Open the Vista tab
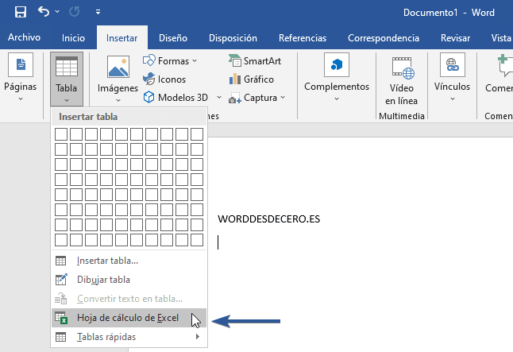 (501, 38)
